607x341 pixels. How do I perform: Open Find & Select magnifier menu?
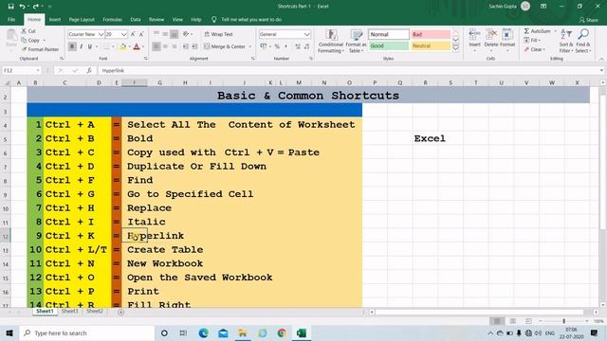tap(583, 41)
